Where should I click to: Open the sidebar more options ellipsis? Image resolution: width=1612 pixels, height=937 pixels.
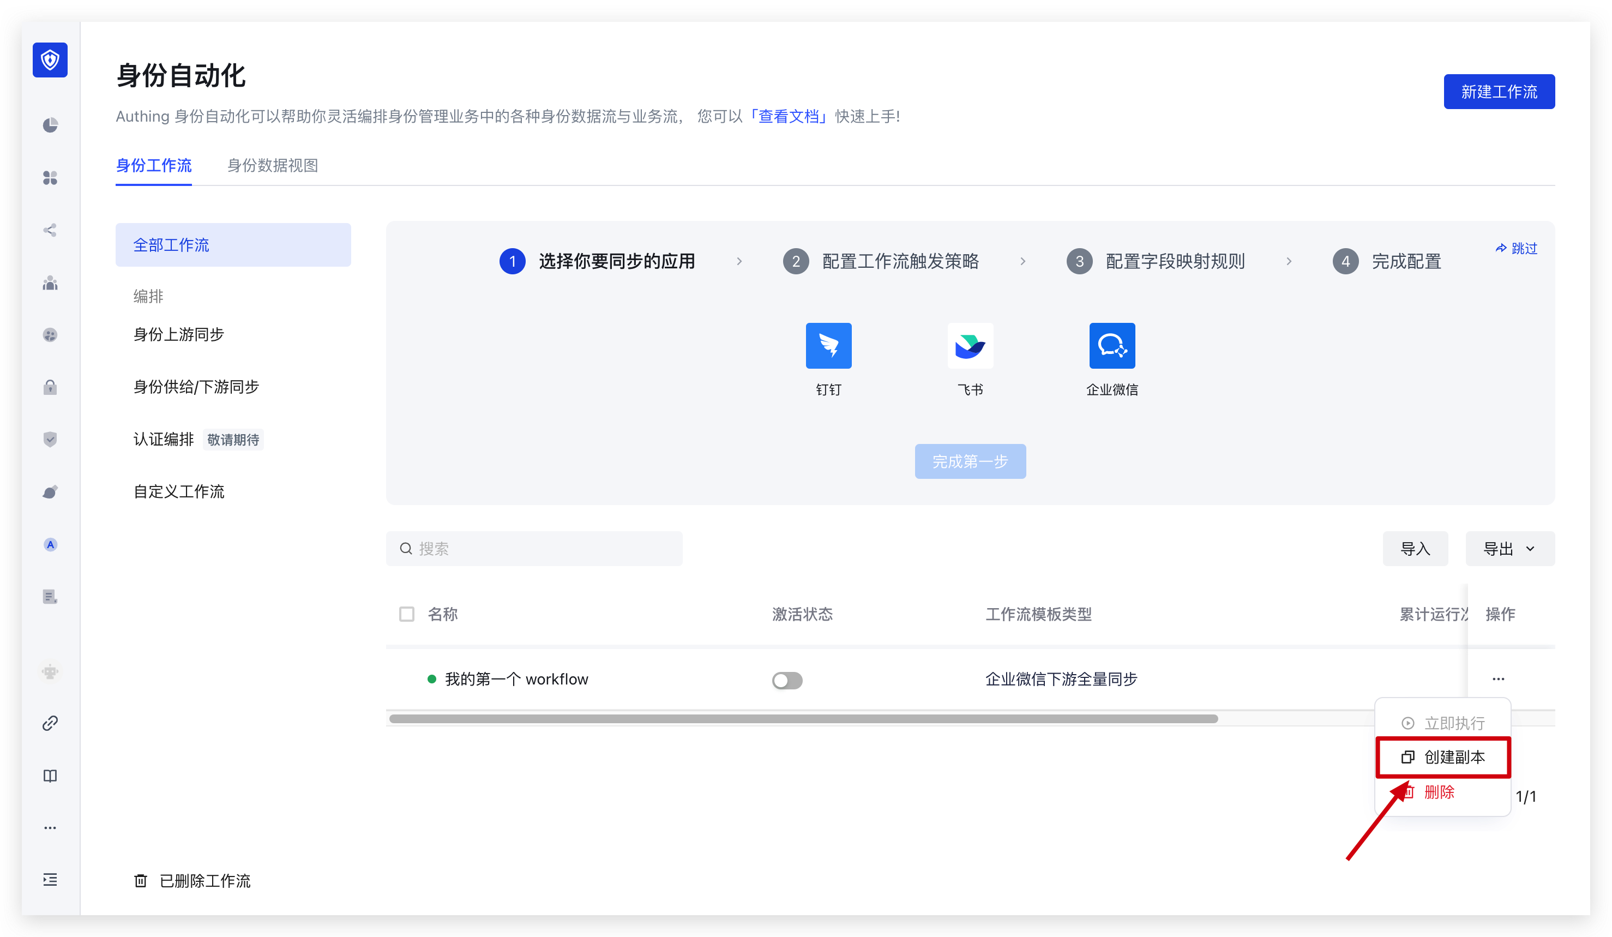pyautogui.click(x=50, y=827)
